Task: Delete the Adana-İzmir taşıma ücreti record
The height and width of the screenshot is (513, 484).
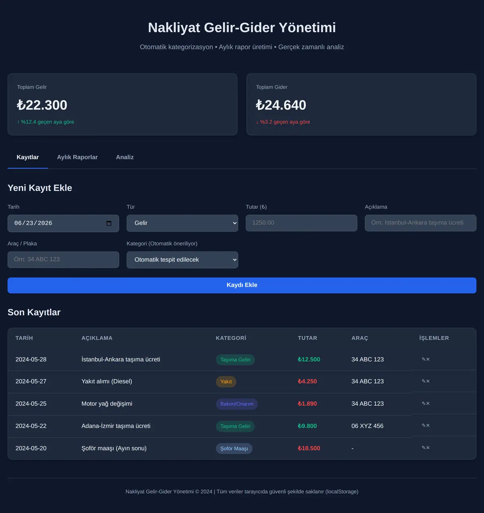Action: click(x=428, y=425)
